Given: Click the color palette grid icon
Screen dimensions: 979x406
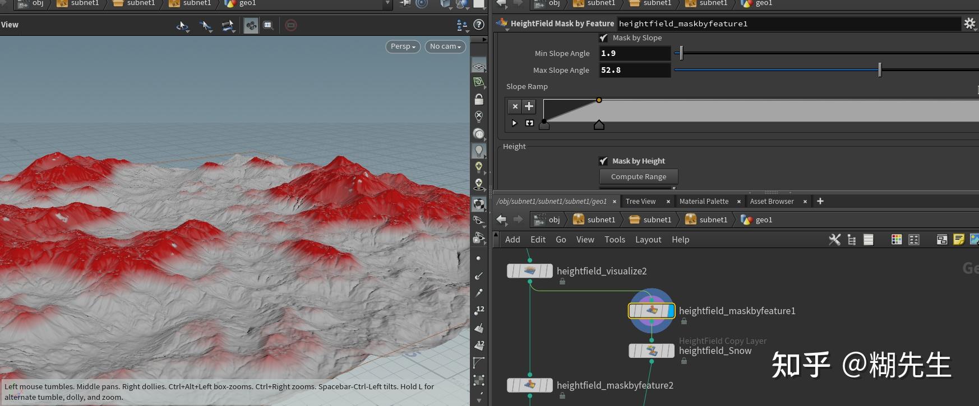Looking at the screenshot, I should 897,240.
